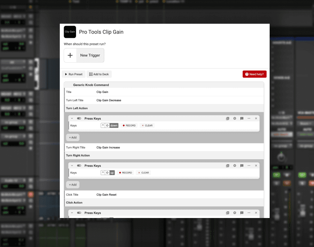
Task: Click the down key chip in Turn Left keys
Action: 114,125
